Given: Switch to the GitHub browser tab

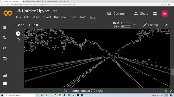Looking at the screenshot, I should click(x=33, y=2).
